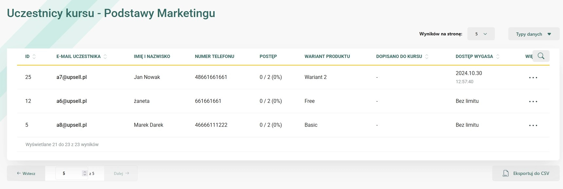Open the Wyników na stronę dropdown
This screenshot has height=189, width=563.
[481, 34]
